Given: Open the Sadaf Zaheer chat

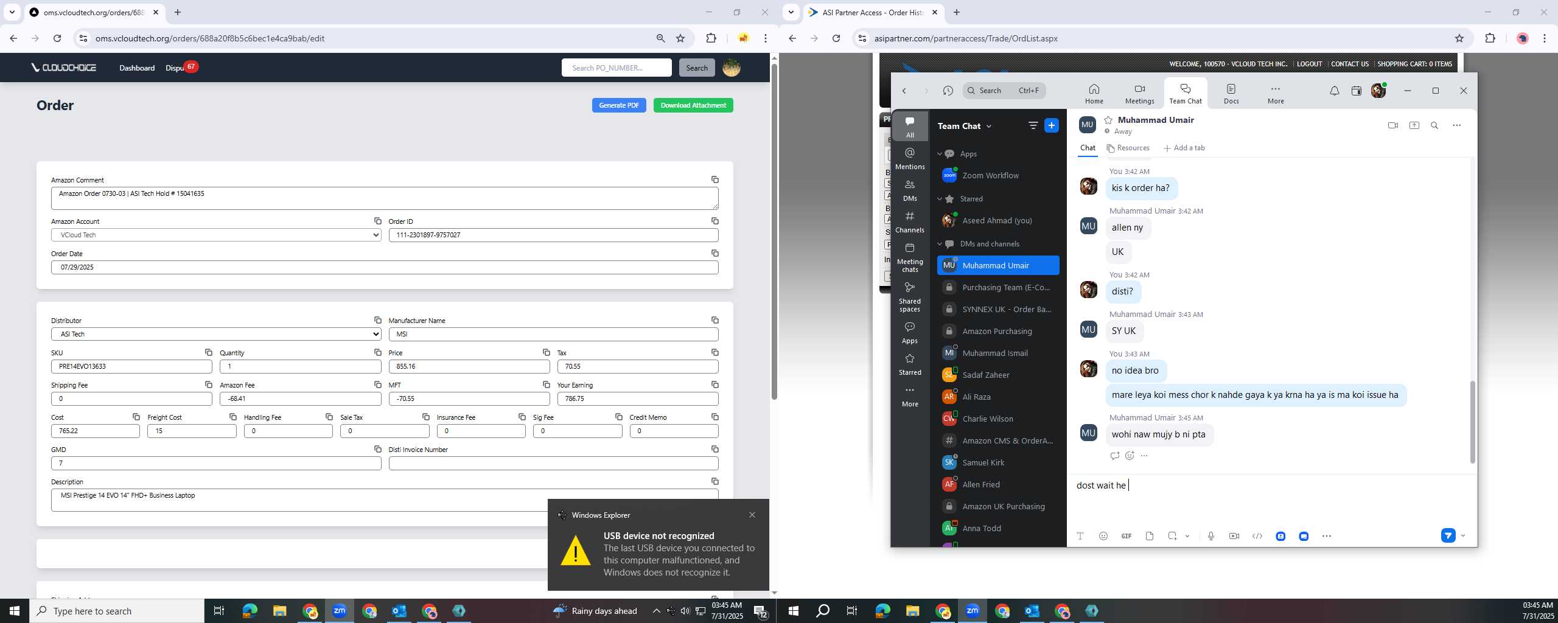Looking at the screenshot, I should (x=998, y=375).
